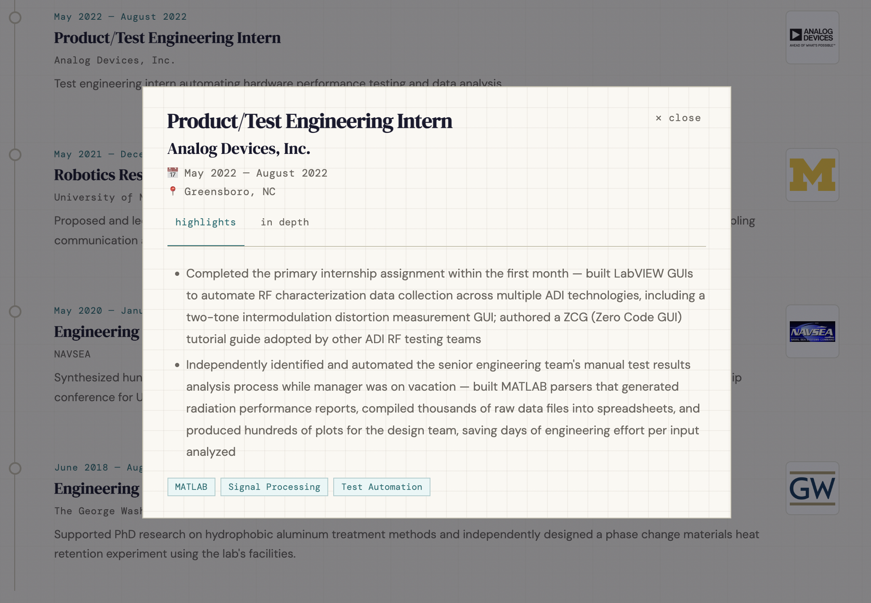Click the Test Automation tag
This screenshot has width=871, height=603.
coord(381,487)
